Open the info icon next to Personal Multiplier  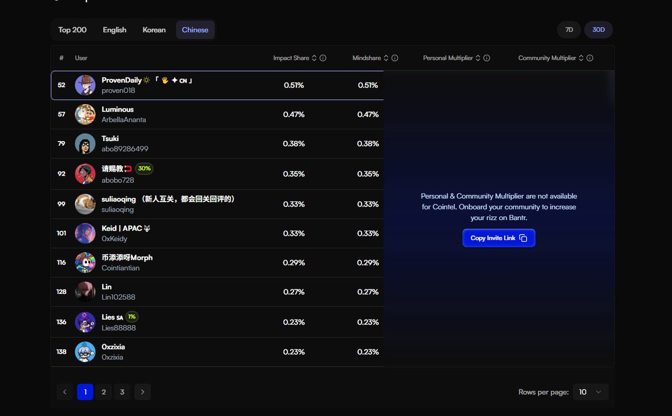pyautogui.click(x=486, y=58)
